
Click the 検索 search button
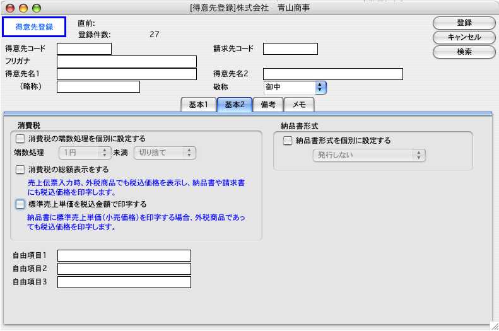coord(464,52)
